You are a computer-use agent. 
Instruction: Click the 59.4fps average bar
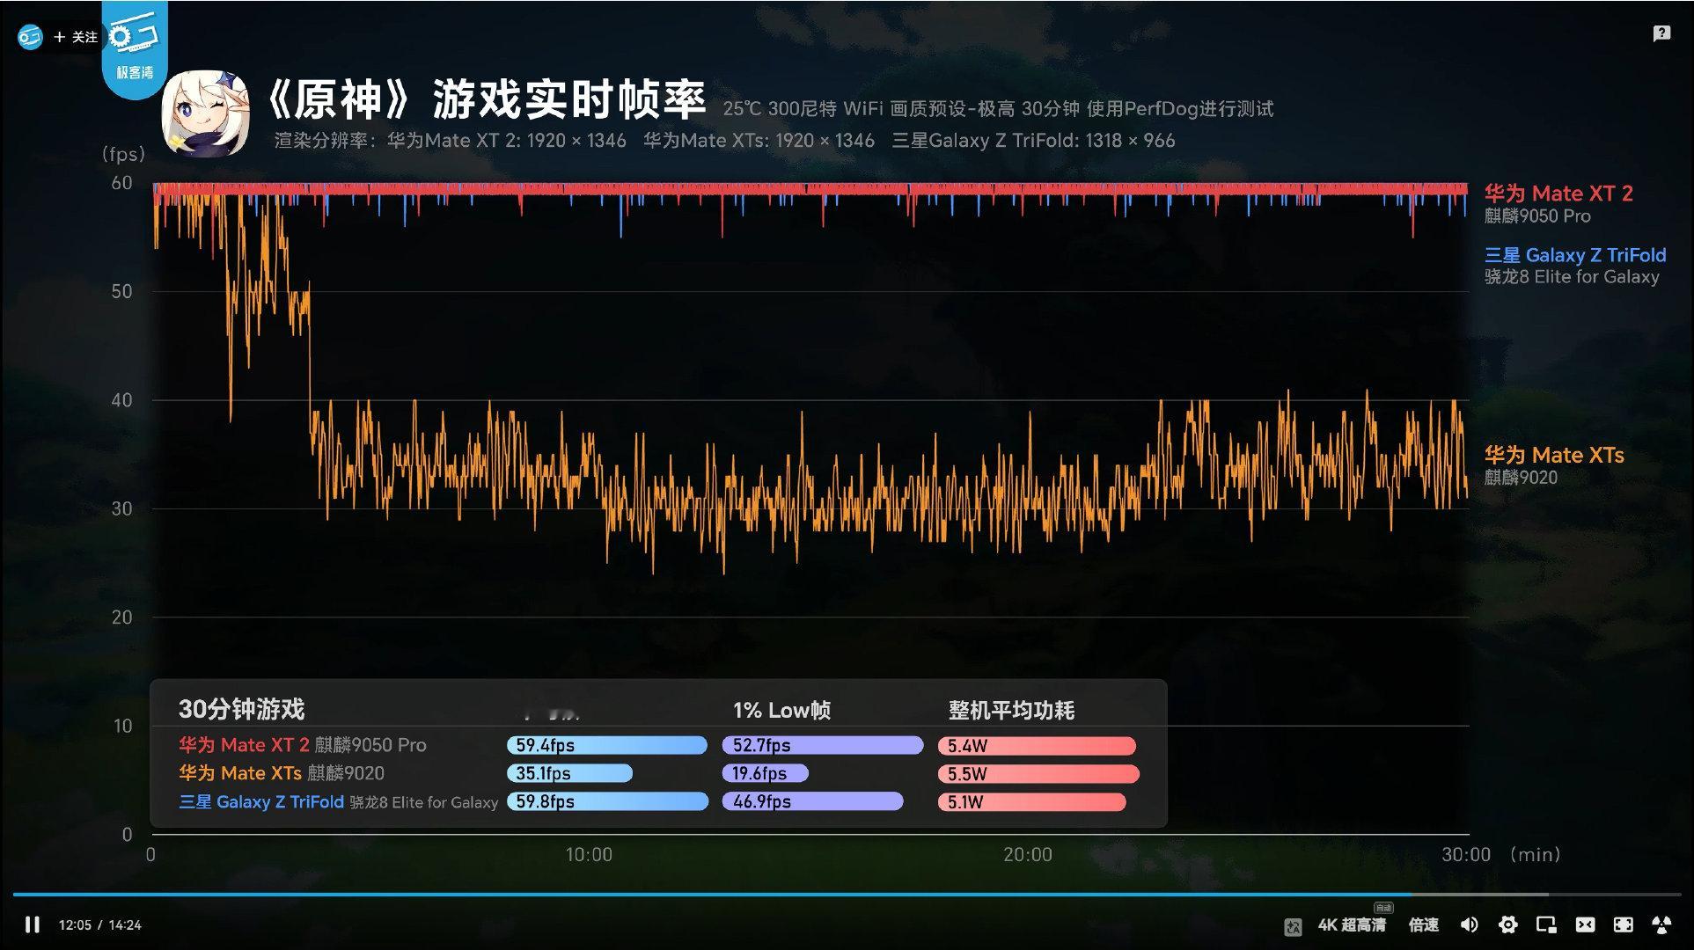pos(607,746)
